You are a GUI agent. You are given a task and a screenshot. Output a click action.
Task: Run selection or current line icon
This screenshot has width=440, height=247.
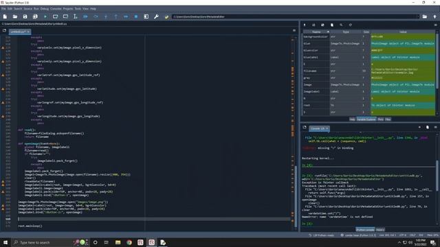pyautogui.click(x=75, y=16)
